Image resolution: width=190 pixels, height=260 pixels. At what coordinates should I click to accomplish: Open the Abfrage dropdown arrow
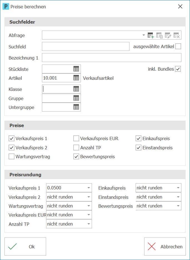click(x=144, y=35)
